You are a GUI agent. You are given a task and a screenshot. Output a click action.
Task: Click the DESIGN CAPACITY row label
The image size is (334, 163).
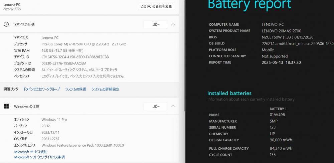coord(224,140)
